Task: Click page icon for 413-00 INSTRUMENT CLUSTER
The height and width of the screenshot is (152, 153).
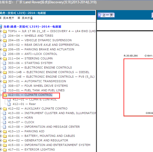Action: click(4, 113)
